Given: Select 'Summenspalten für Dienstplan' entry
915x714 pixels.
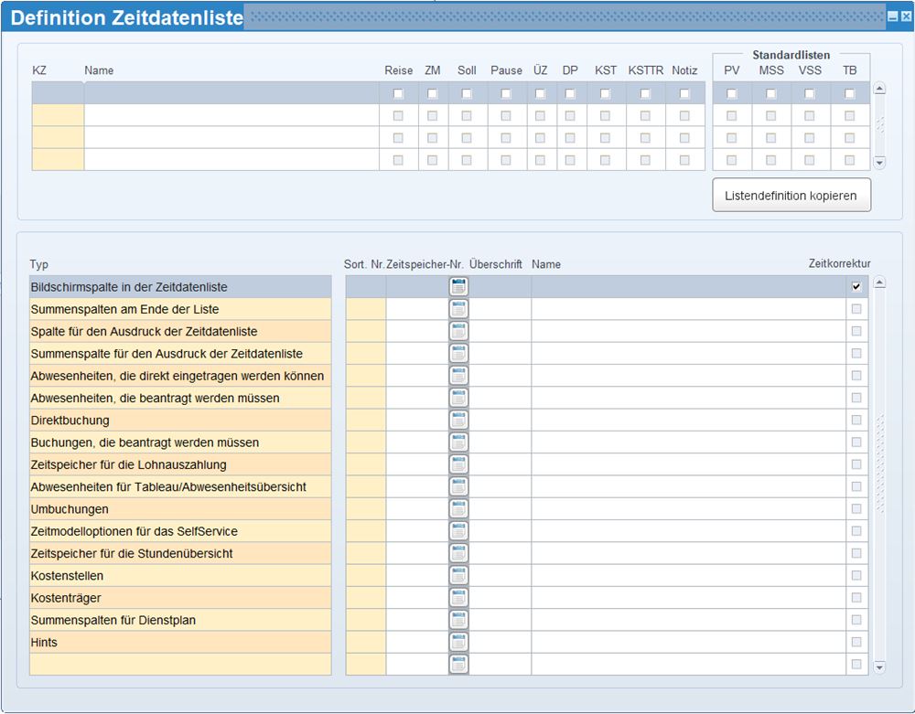Looking at the screenshot, I should [180, 620].
